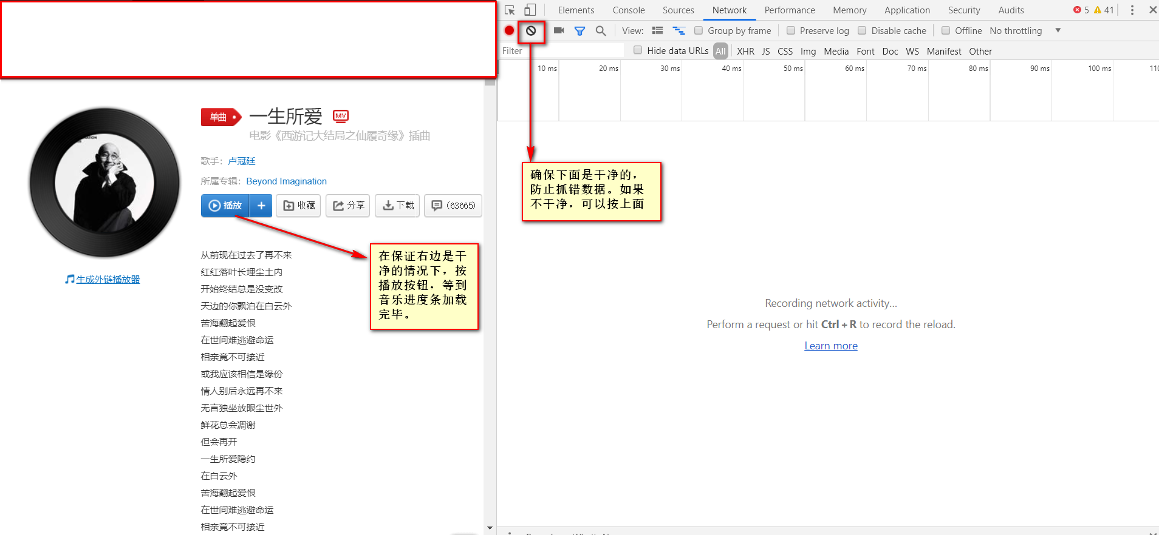Click the 10 ms timeline marker
Viewport: 1159px width, 535px height.
point(547,69)
